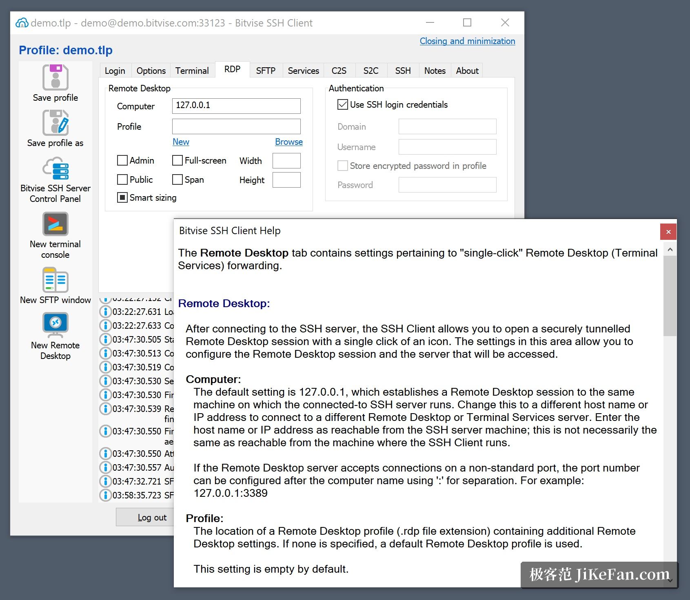Image resolution: width=690 pixels, height=600 pixels.
Task: Open the Notes tab
Action: point(435,71)
